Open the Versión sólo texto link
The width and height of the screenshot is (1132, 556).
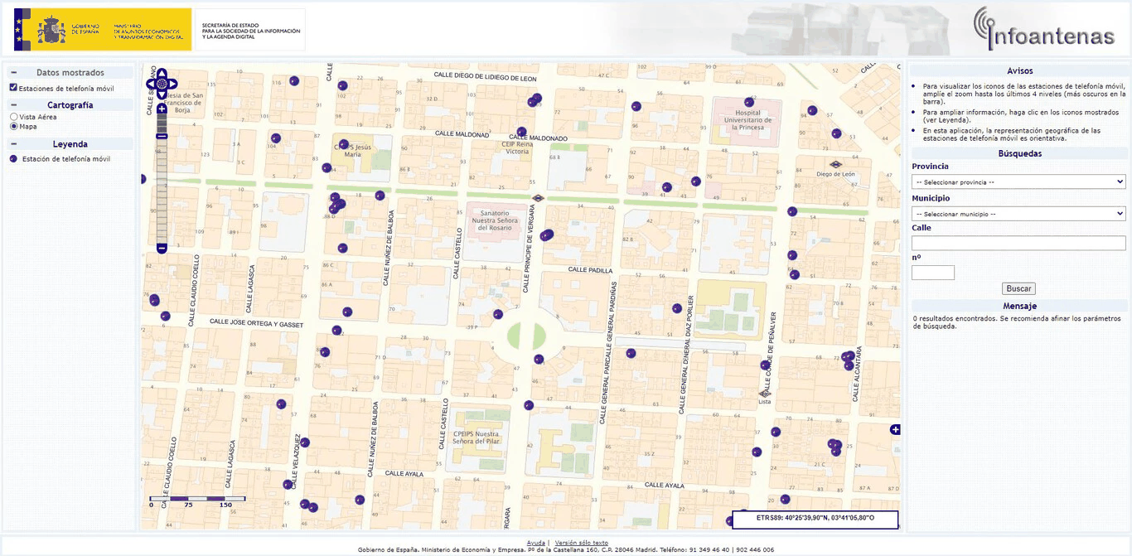click(x=581, y=543)
